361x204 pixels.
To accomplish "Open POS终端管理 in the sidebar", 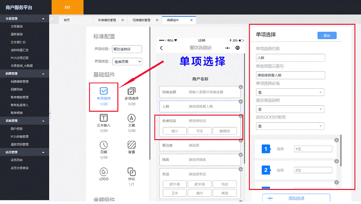I will [20, 136].
